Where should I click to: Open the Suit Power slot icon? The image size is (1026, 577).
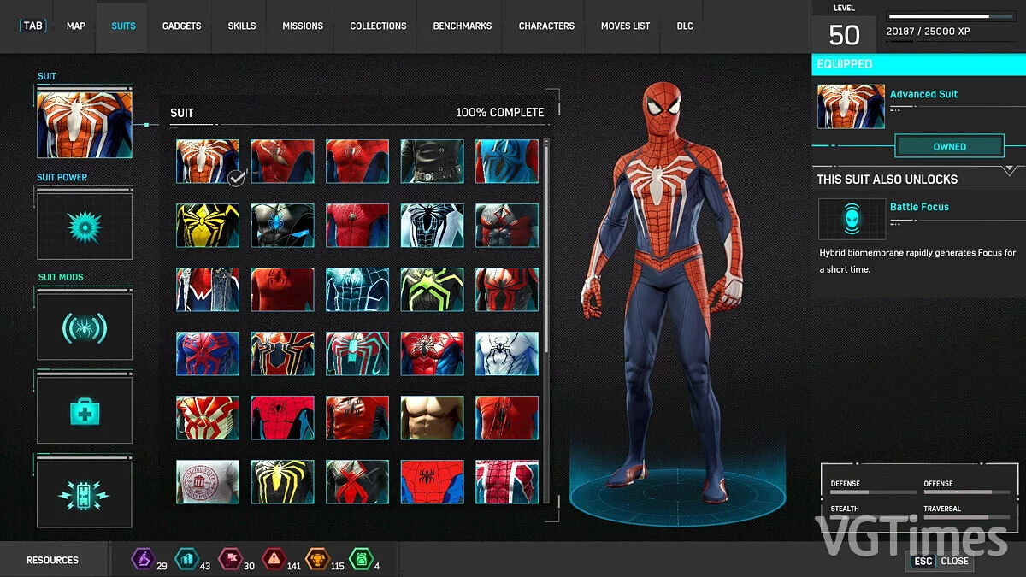pos(85,226)
